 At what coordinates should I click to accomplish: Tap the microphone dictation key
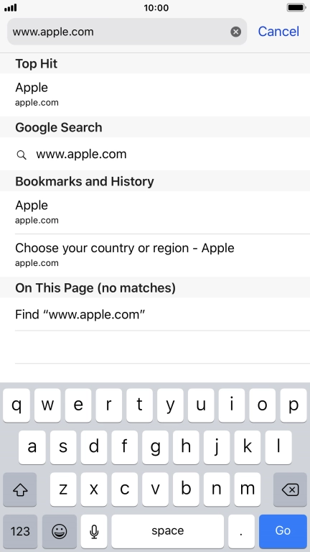point(94,531)
